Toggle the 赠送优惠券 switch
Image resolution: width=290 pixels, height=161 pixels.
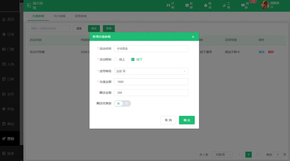122,103
